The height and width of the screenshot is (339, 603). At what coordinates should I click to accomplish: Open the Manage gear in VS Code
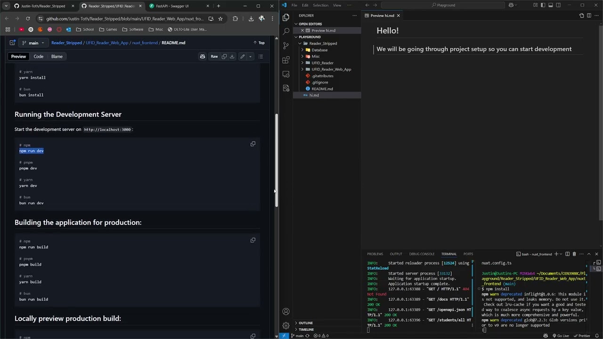(286, 325)
